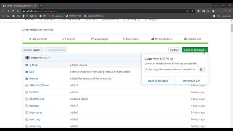Click the aristocratos avatar image
Viewport: 233px width, 131px height.
pos(27,57)
